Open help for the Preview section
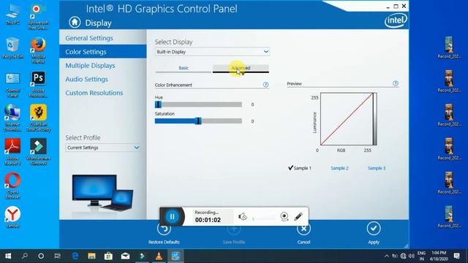 pyautogui.click(x=396, y=83)
